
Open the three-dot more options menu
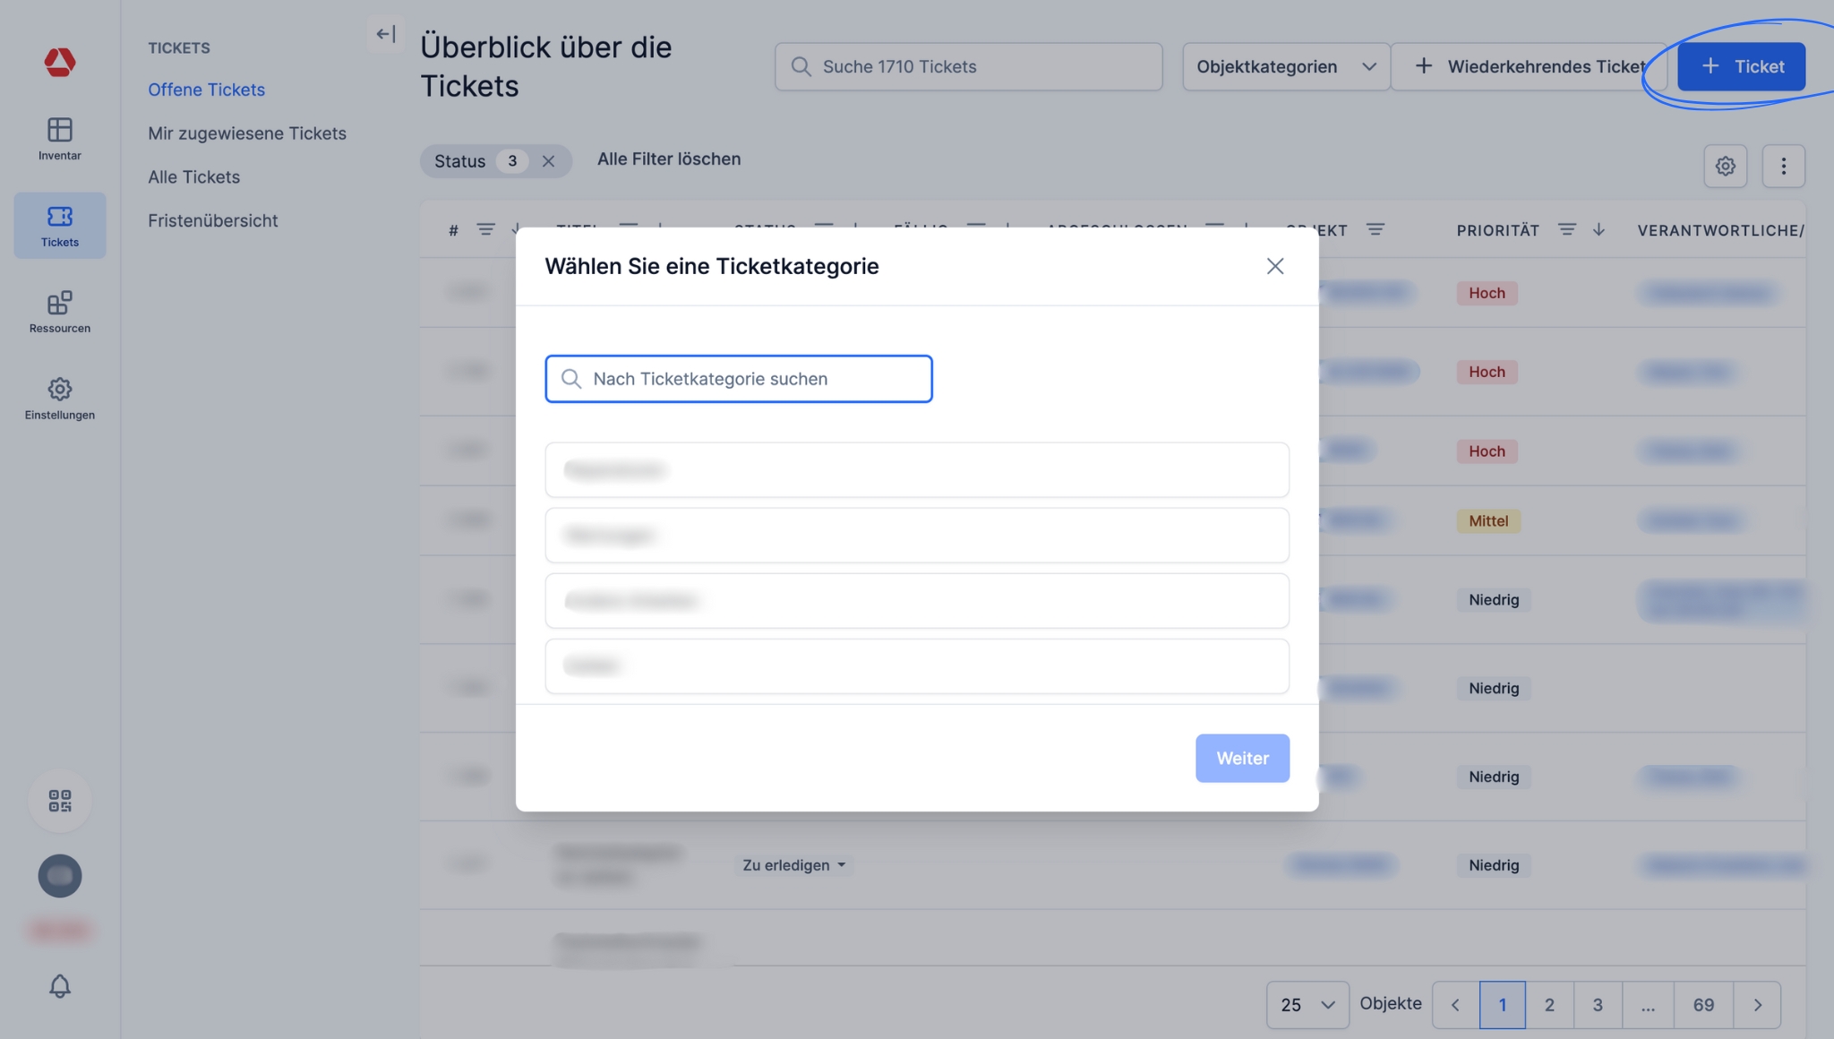pyautogui.click(x=1783, y=166)
